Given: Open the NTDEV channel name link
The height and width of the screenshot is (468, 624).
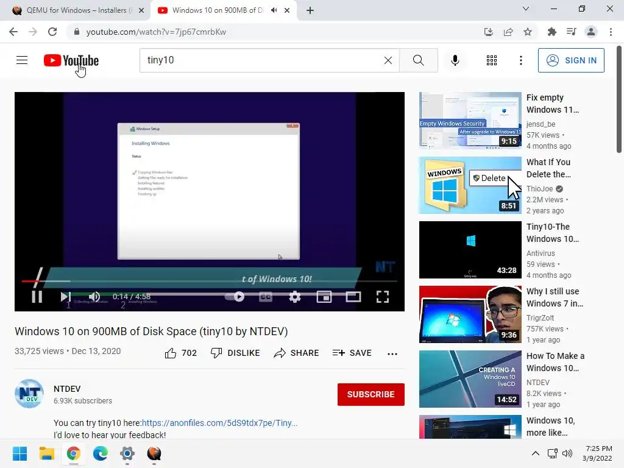Looking at the screenshot, I should [x=67, y=389].
